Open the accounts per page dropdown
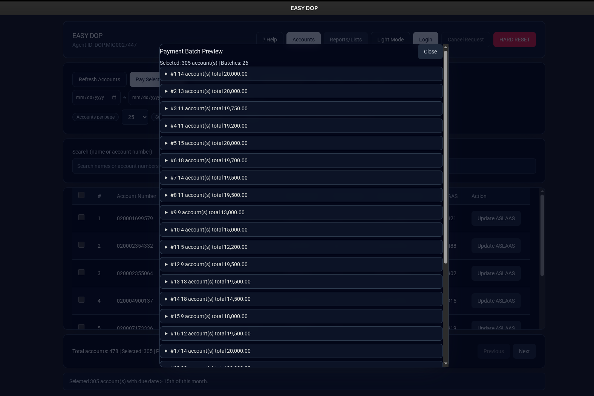Image resolution: width=594 pixels, height=396 pixels. (135, 117)
